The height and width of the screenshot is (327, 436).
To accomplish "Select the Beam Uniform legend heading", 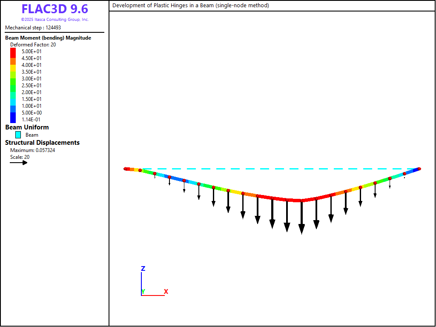I will pos(27,127).
